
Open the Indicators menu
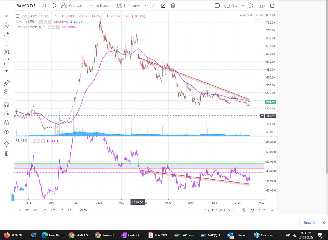tap(100, 5)
